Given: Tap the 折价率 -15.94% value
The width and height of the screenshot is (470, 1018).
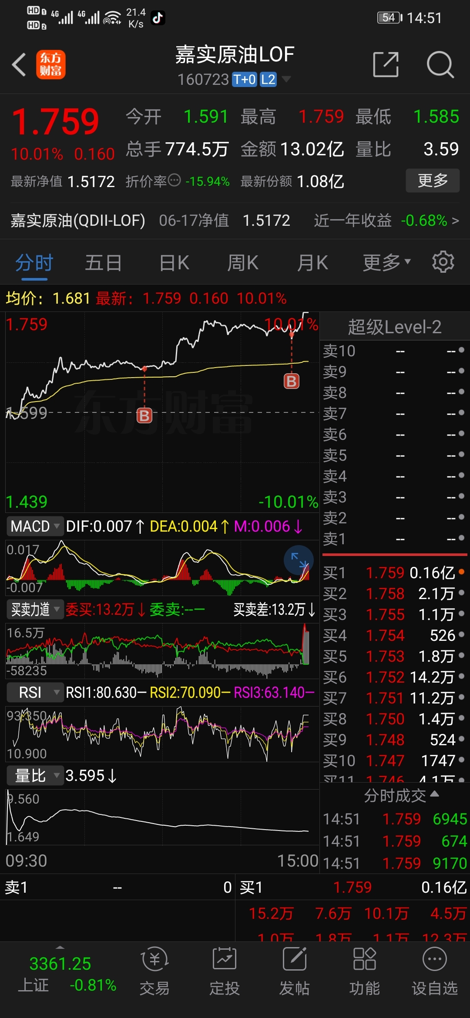Looking at the screenshot, I should coord(208,181).
